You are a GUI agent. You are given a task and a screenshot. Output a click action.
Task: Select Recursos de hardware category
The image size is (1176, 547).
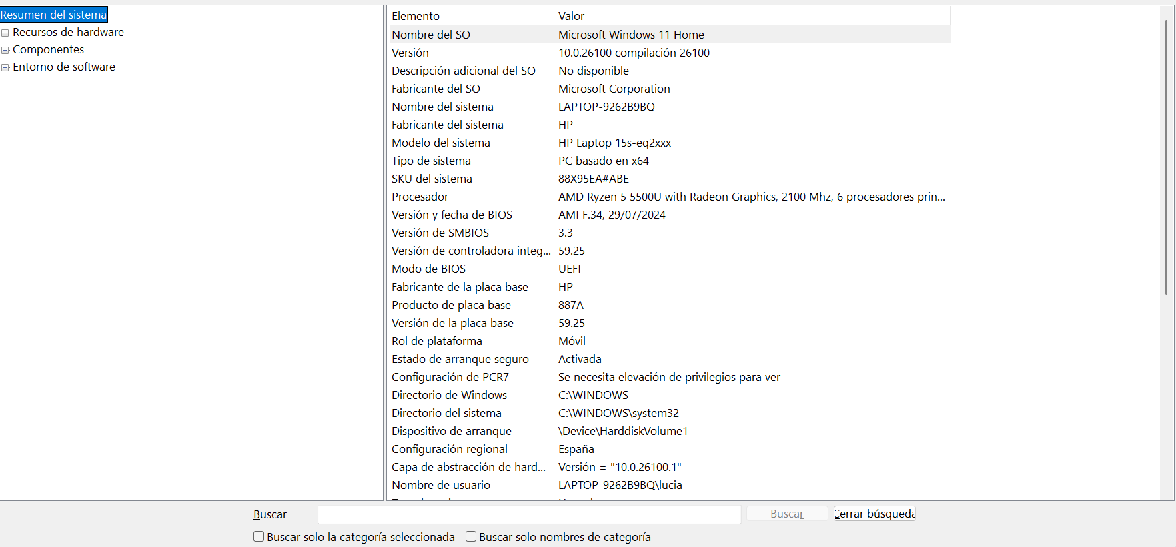(x=68, y=32)
